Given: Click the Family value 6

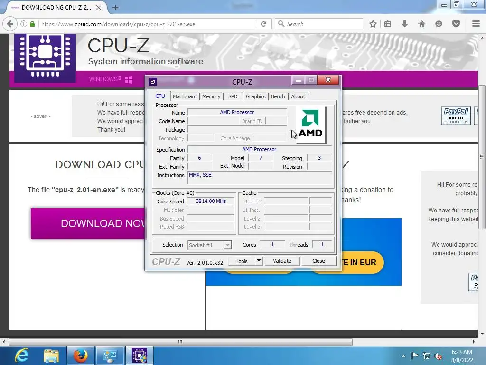Looking at the screenshot, I should pyautogui.click(x=200, y=158).
